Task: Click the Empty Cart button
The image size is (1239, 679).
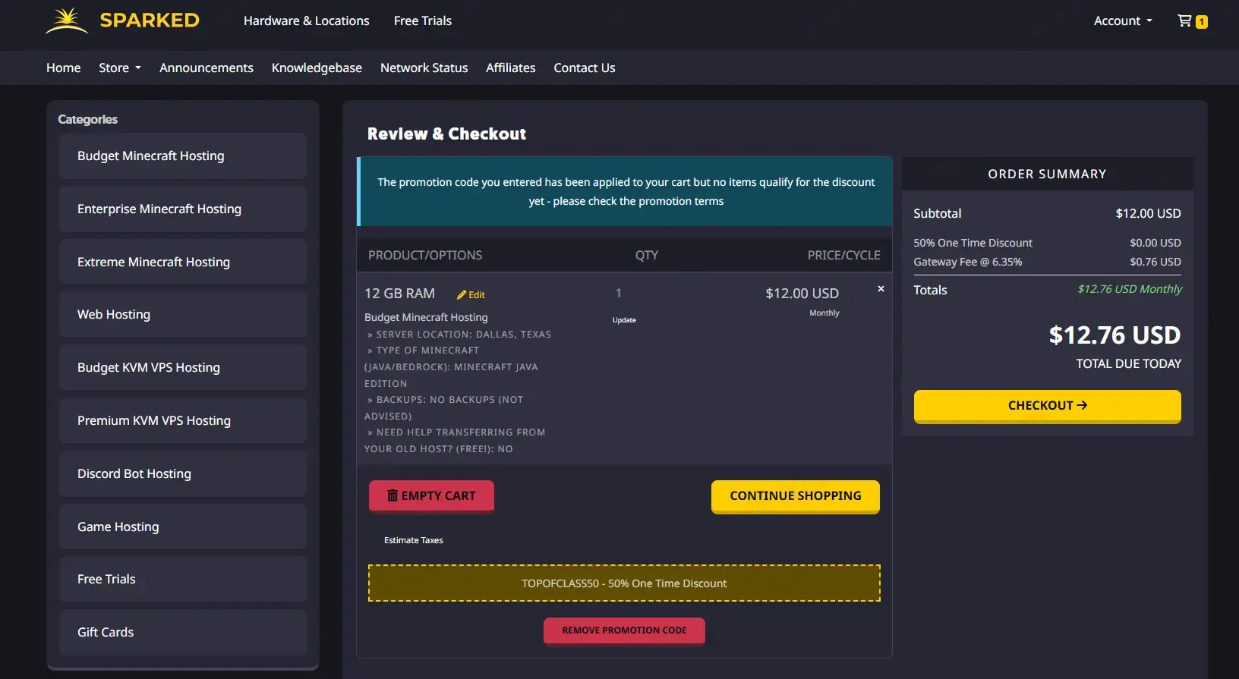Action: tap(431, 495)
